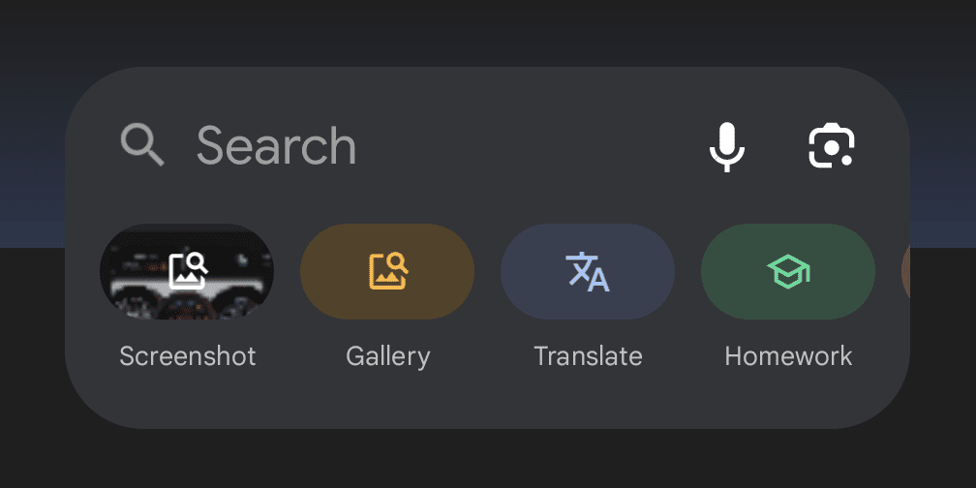This screenshot has width=976, height=488.
Task: Focus the Search text field
Action: tap(277, 146)
